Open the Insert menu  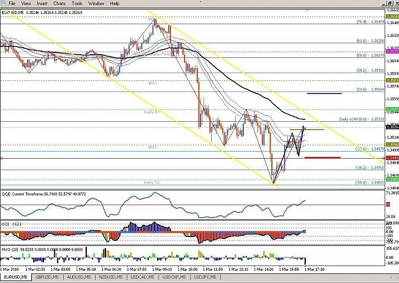click(42, 4)
